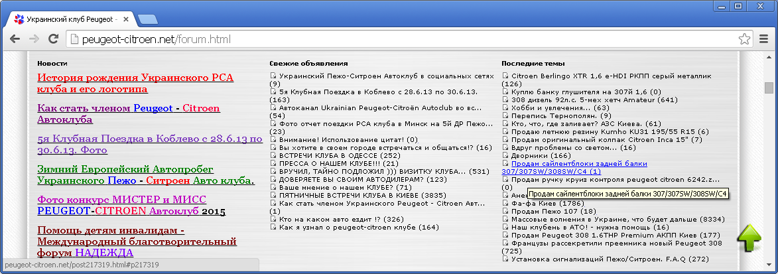
Task: Click the browser forward arrow
Action: click(34, 38)
